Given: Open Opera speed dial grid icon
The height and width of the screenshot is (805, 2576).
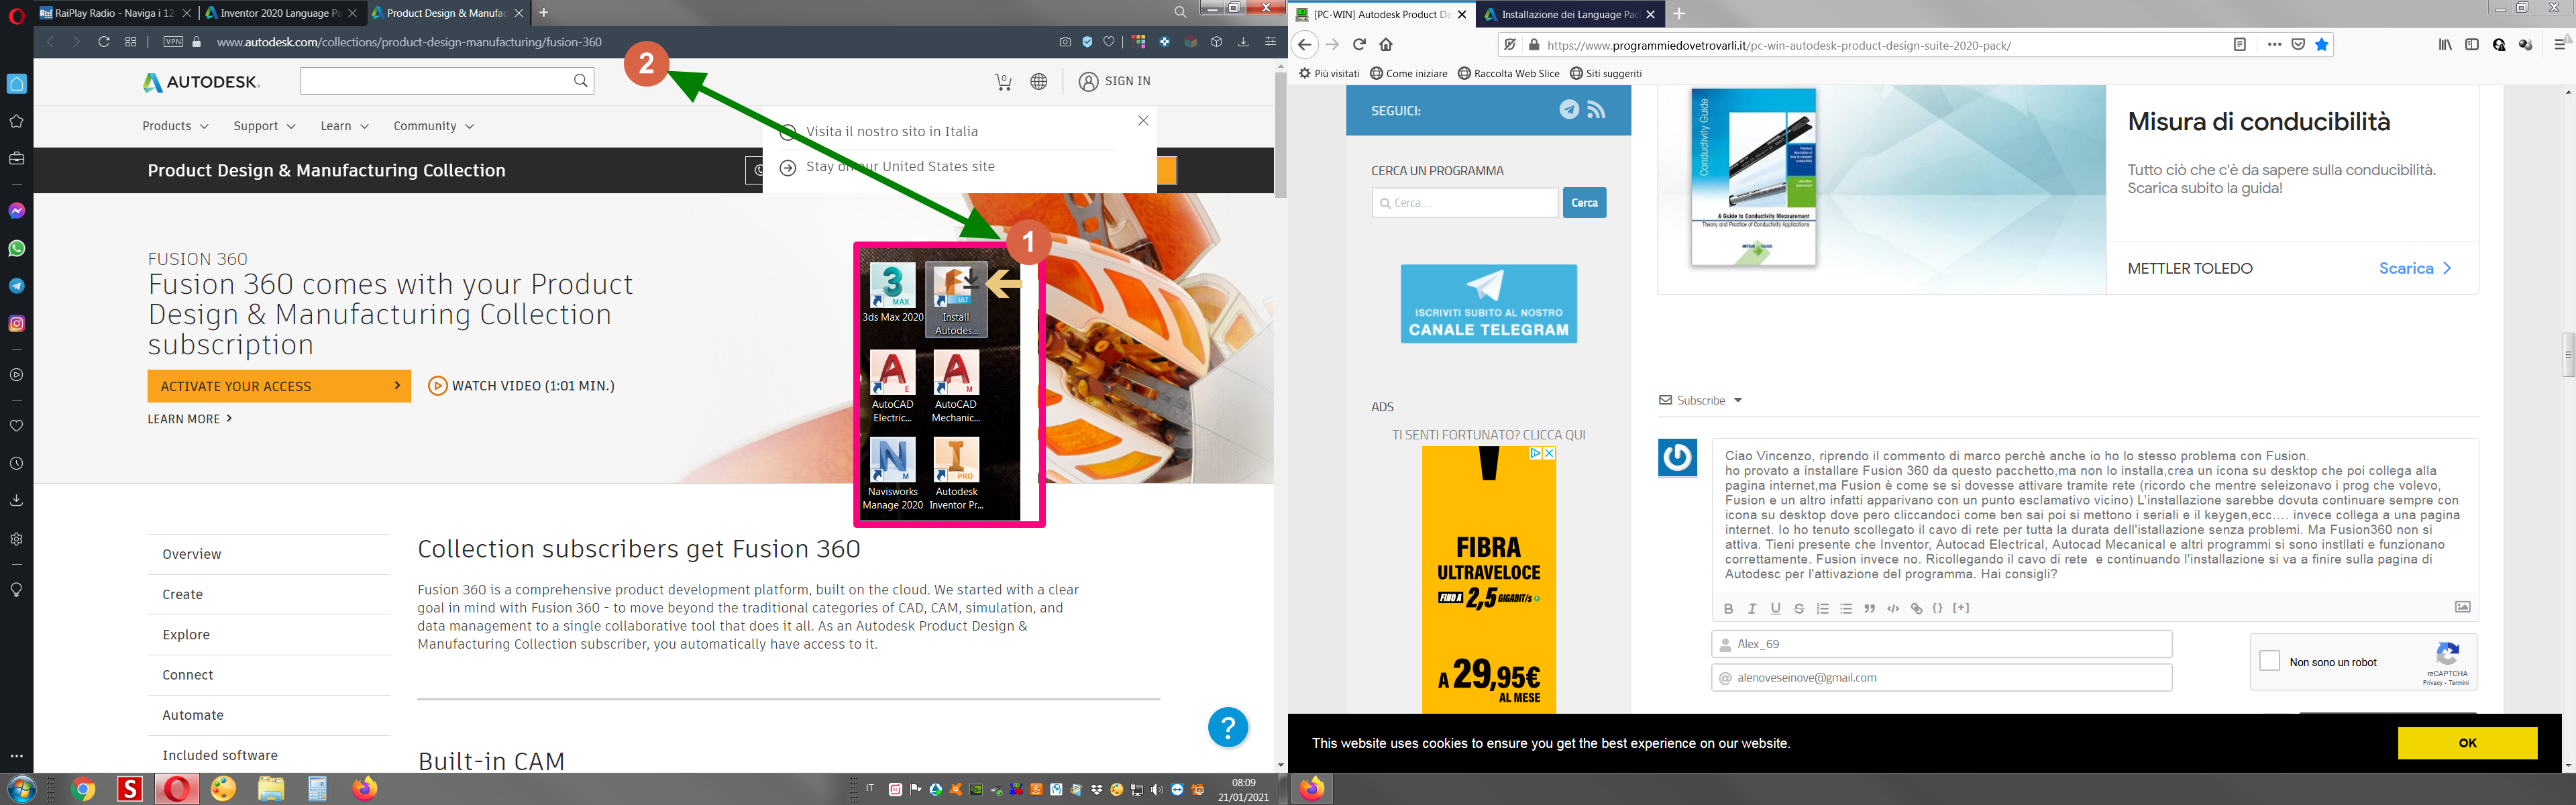Looking at the screenshot, I should 131,42.
